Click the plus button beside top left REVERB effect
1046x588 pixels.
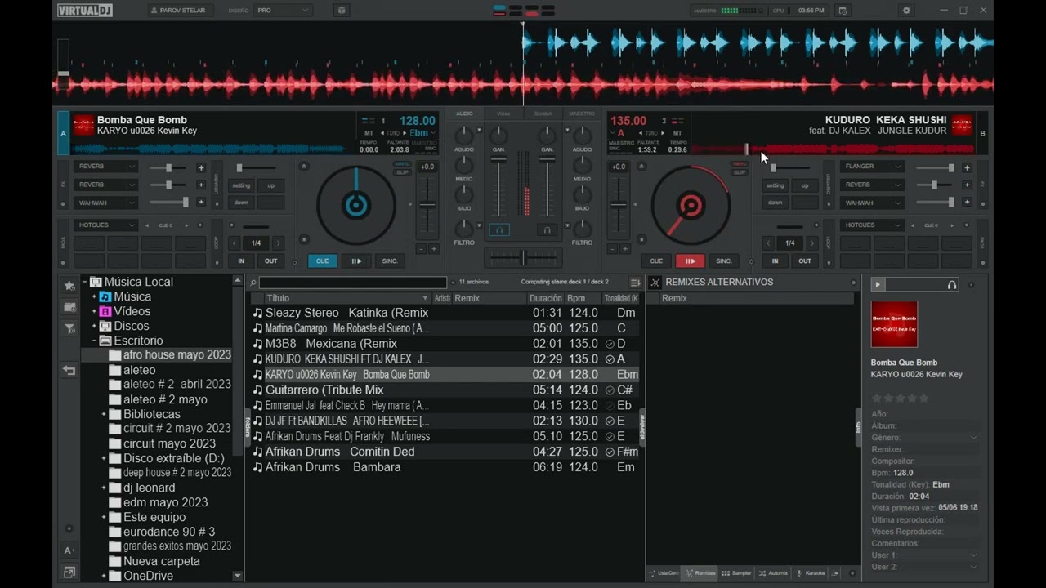pos(201,167)
